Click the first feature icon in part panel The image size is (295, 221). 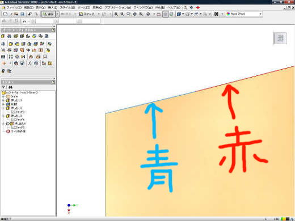coord(3,36)
